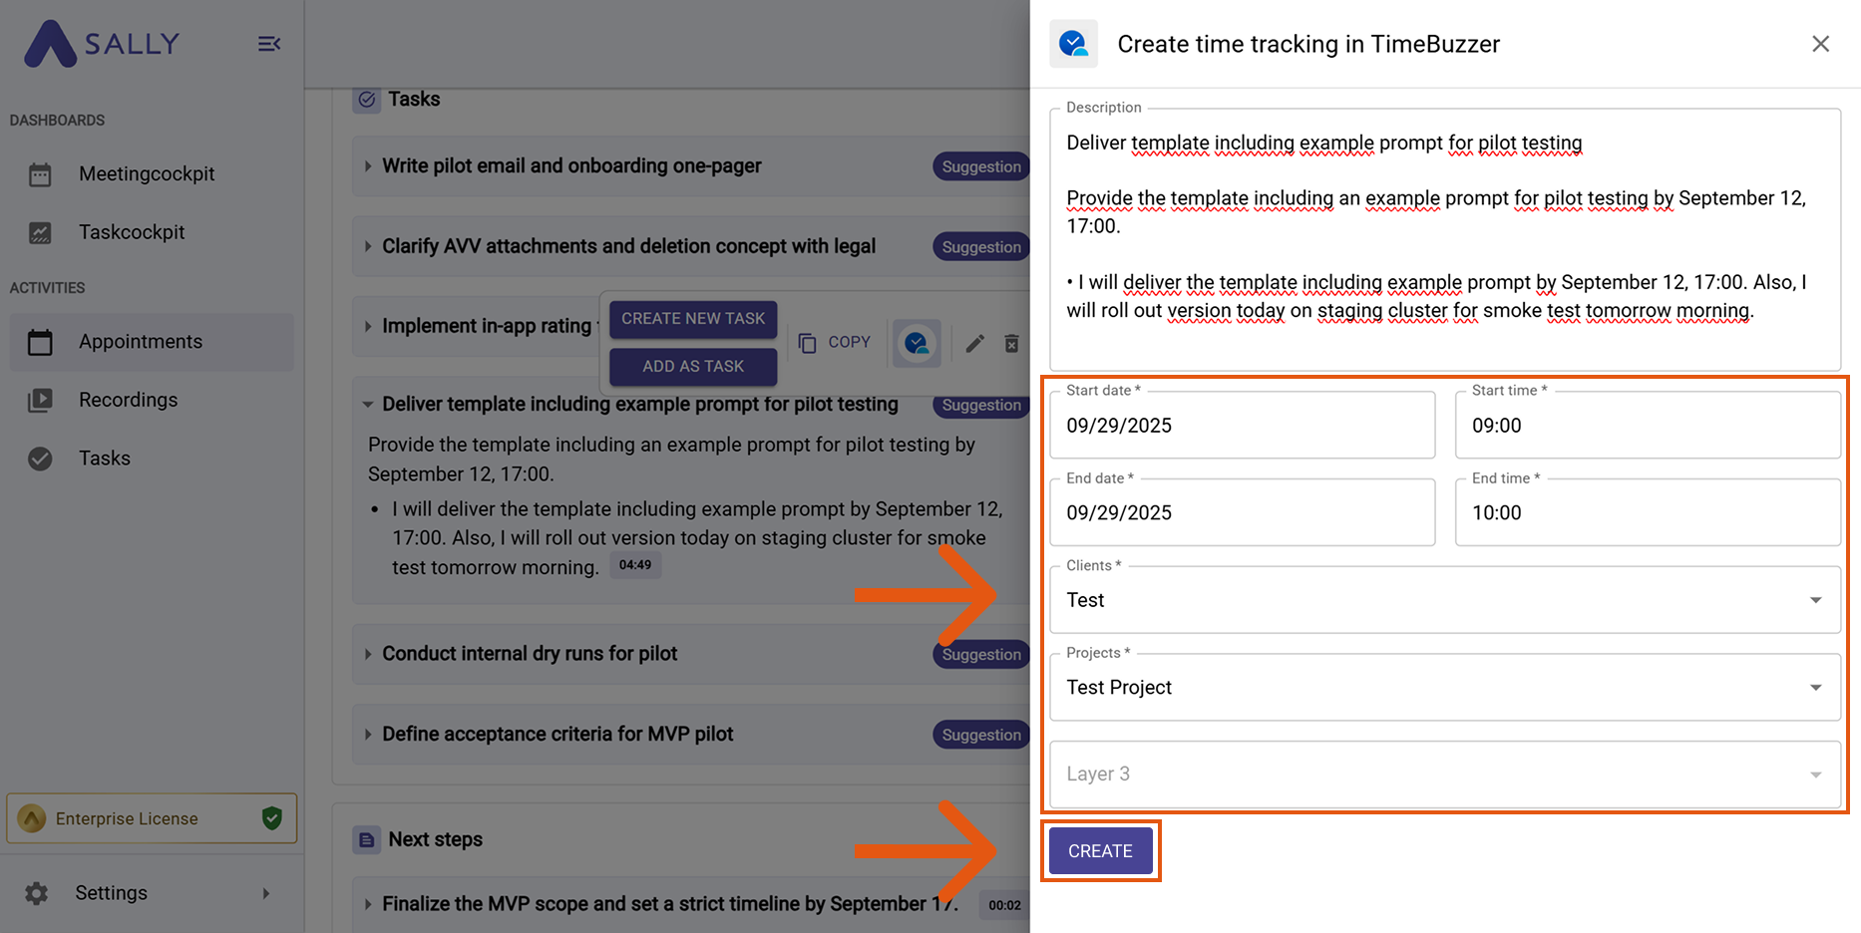This screenshot has width=1861, height=933.
Task: Click the green shield license icon
Action: pyautogui.click(x=271, y=818)
